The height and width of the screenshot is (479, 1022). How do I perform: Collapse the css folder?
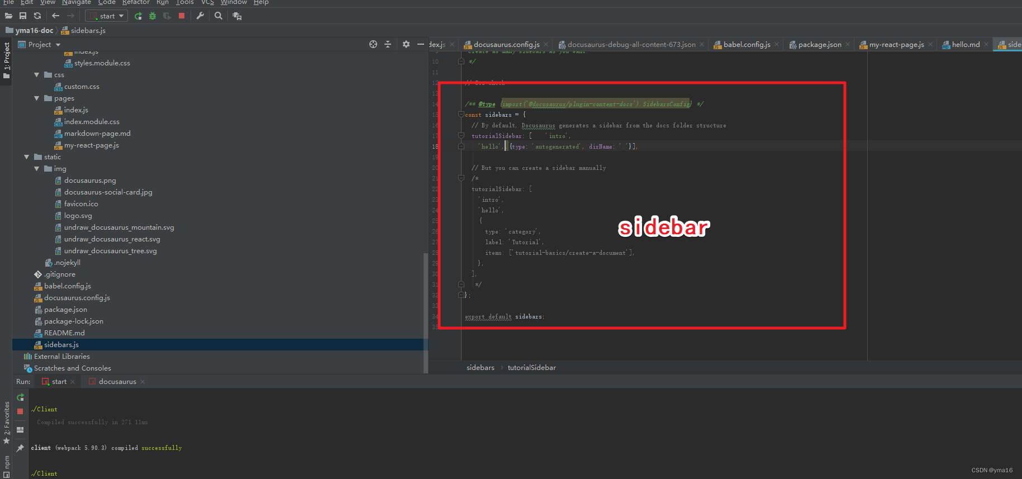[37, 75]
